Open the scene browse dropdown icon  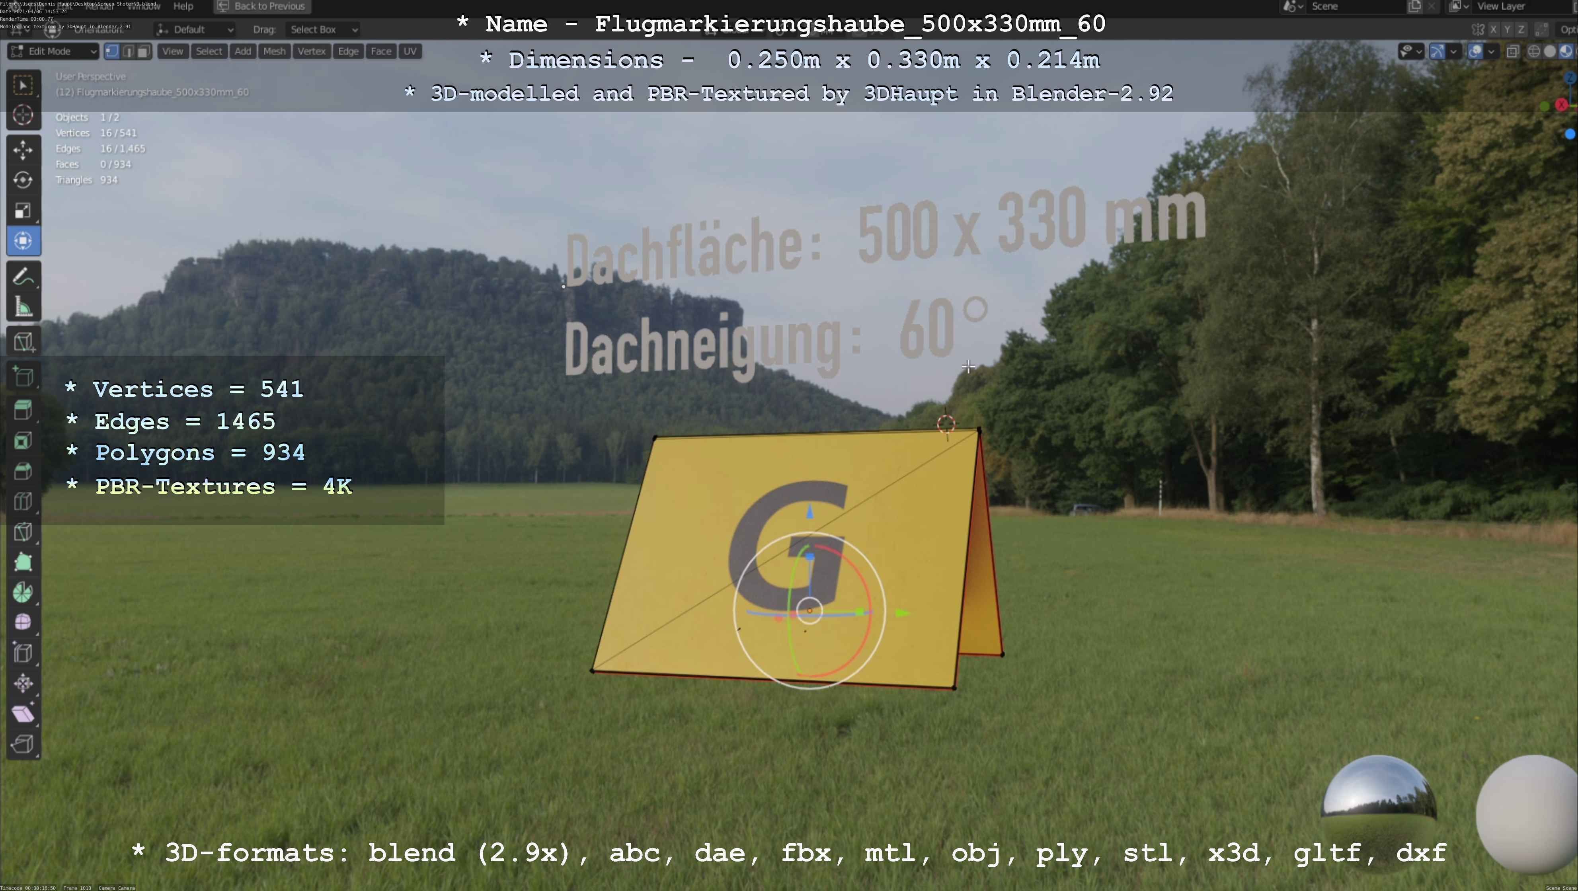(1293, 6)
